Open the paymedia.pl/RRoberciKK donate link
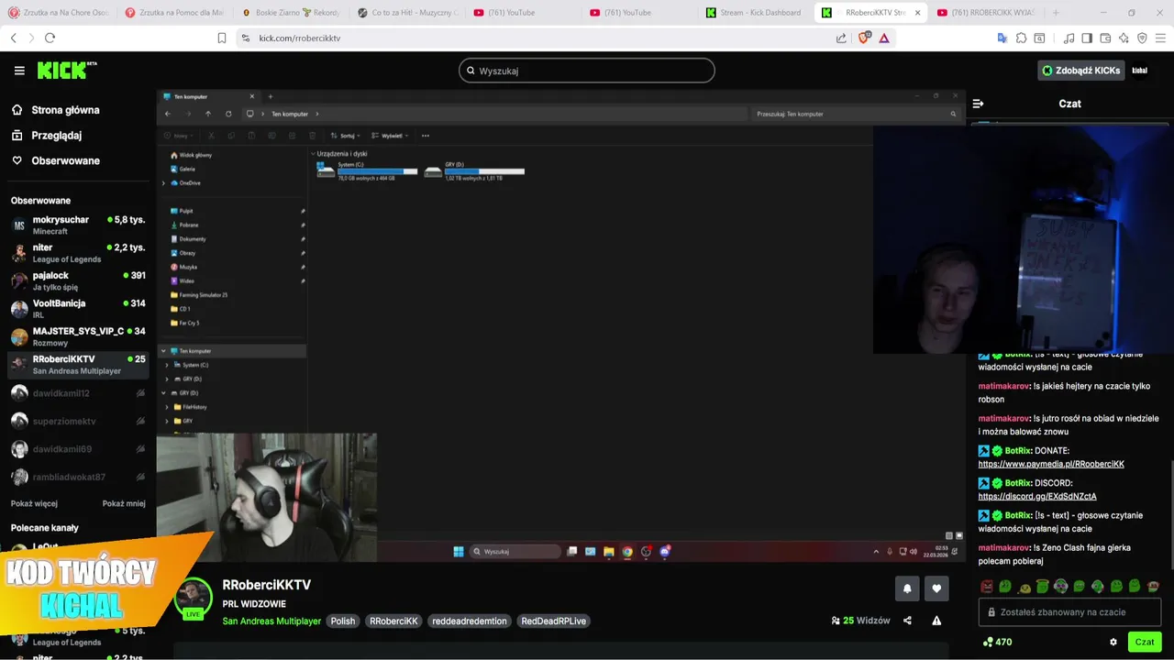 (1051, 464)
